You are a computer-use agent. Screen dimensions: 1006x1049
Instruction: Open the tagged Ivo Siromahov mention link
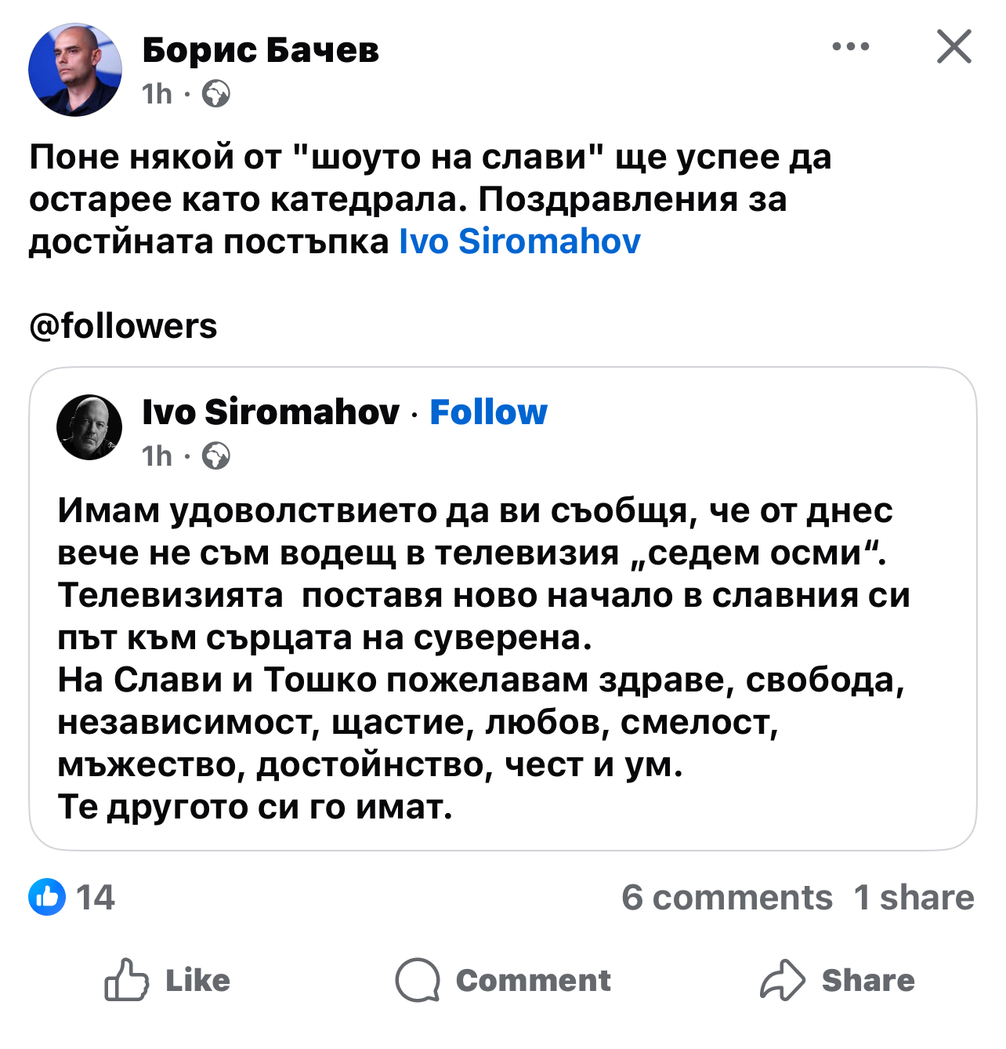click(x=519, y=241)
